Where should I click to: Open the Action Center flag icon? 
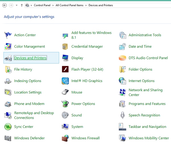pos(8,35)
